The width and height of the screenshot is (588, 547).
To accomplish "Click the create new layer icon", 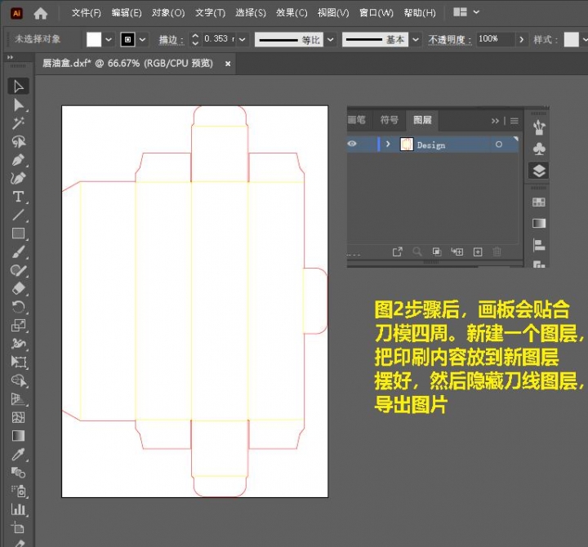I will (478, 252).
